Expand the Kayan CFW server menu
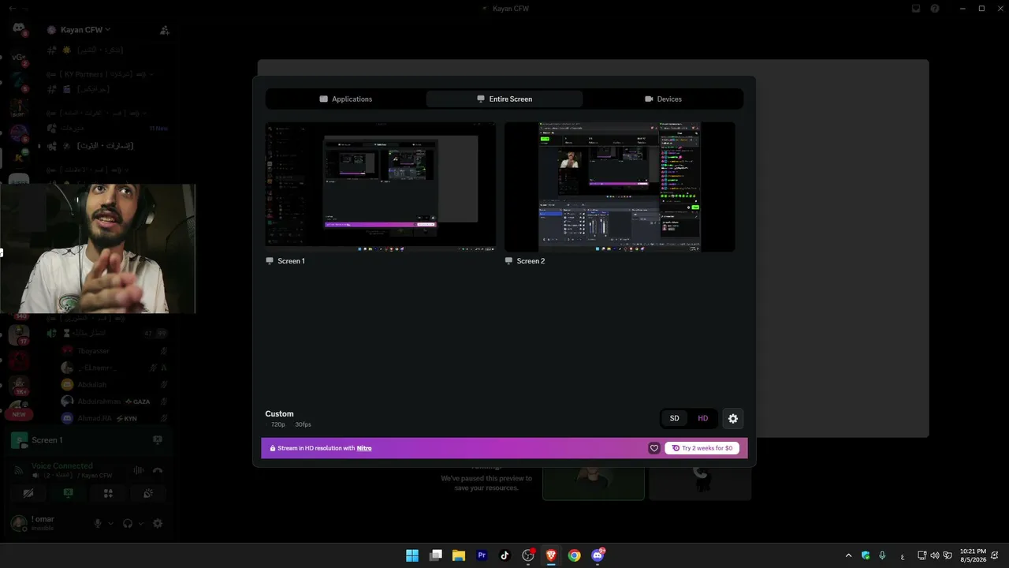Image resolution: width=1009 pixels, height=568 pixels. pyautogui.click(x=82, y=30)
